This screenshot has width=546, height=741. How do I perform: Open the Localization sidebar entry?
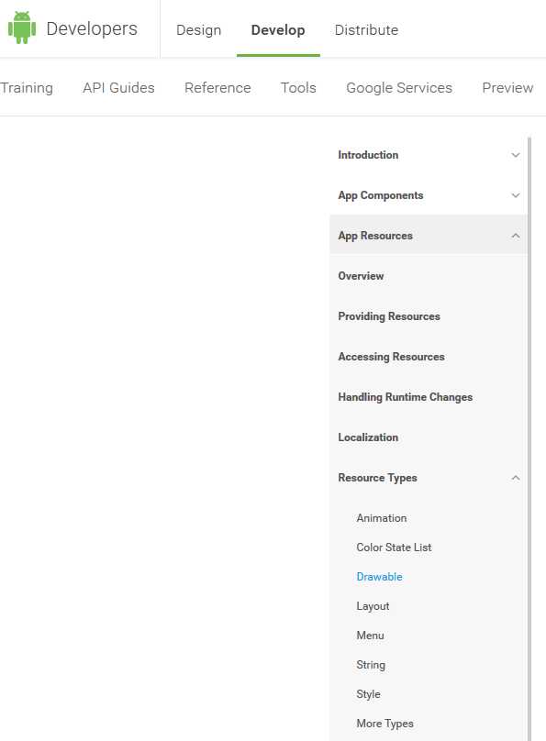(x=368, y=437)
